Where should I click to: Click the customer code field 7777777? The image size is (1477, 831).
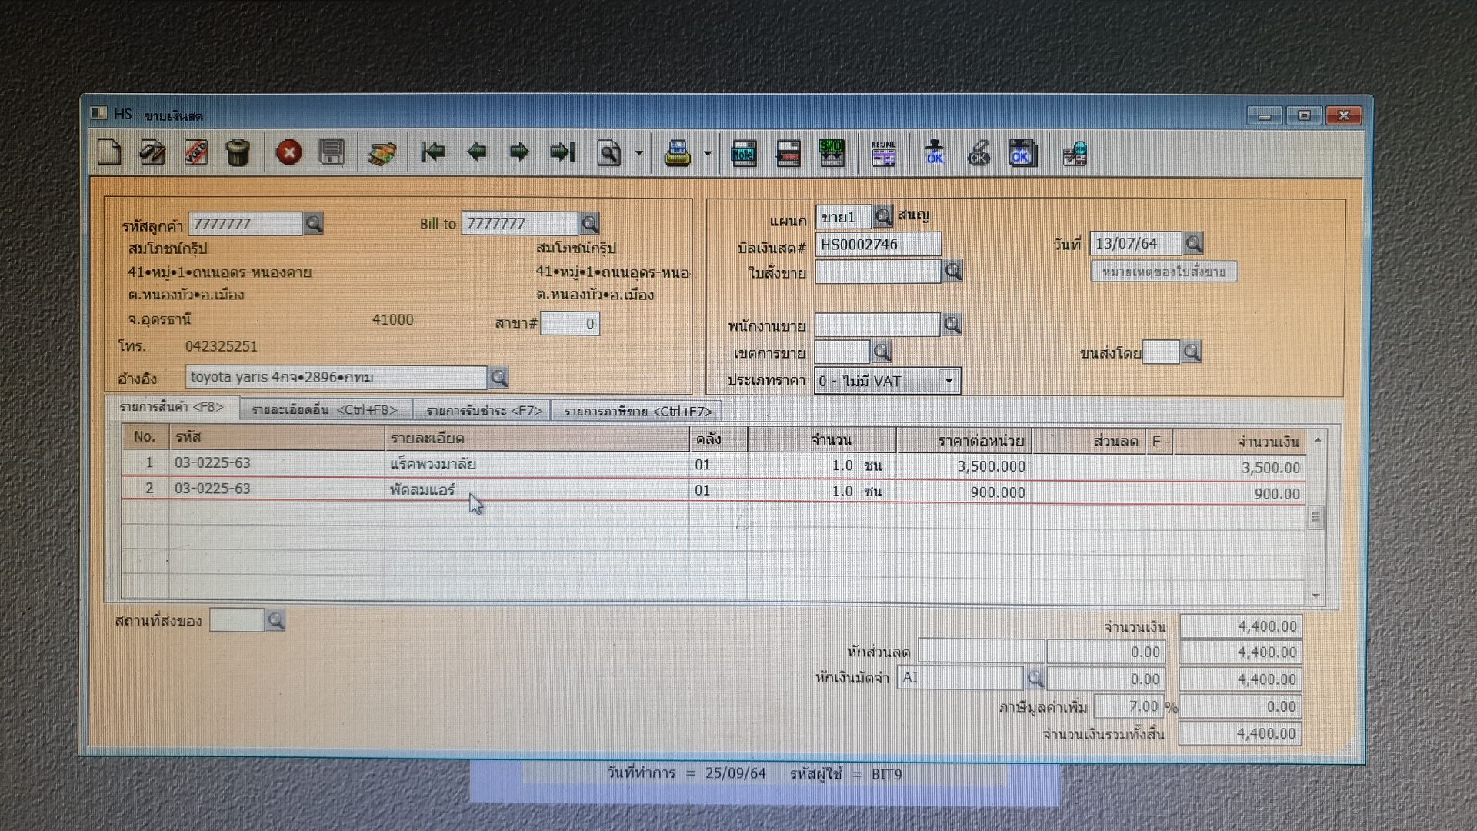click(x=245, y=224)
